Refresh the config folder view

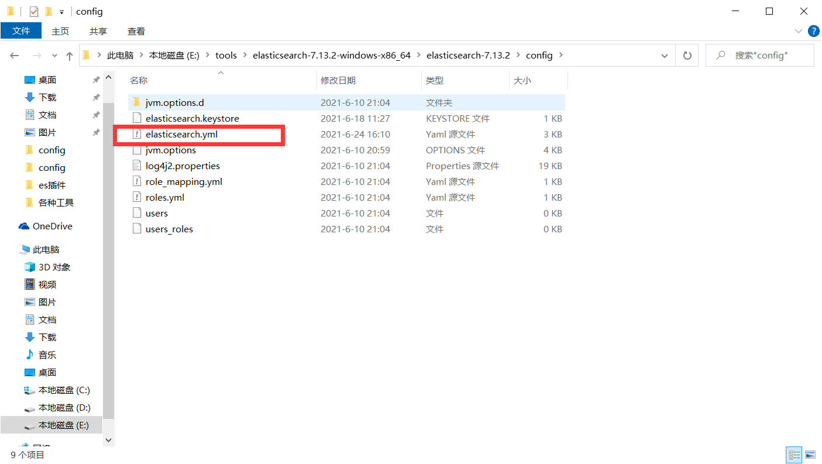pyautogui.click(x=686, y=55)
